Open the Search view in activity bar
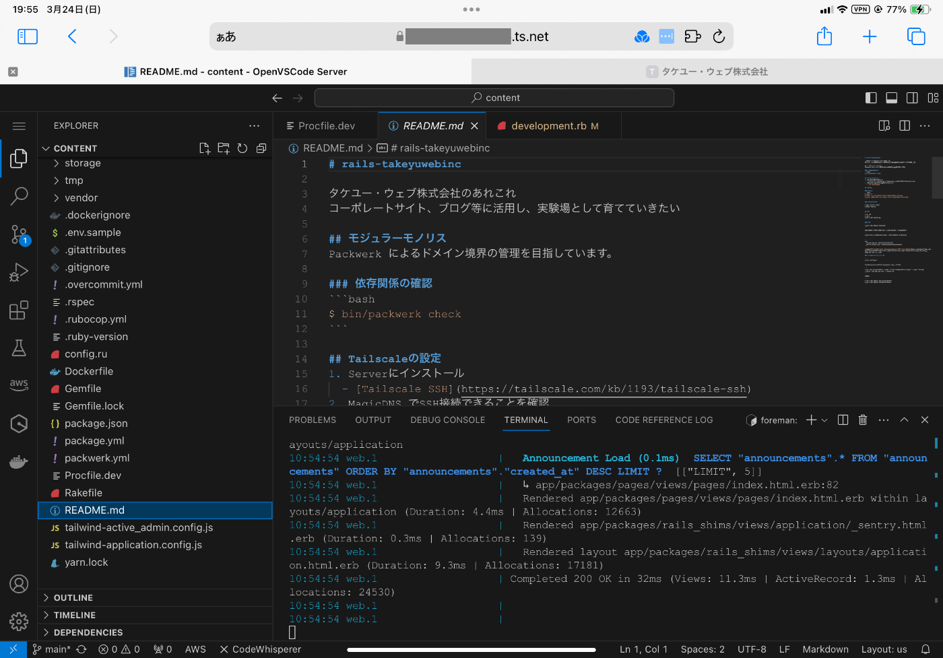The width and height of the screenshot is (943, 658). (19, 196)
